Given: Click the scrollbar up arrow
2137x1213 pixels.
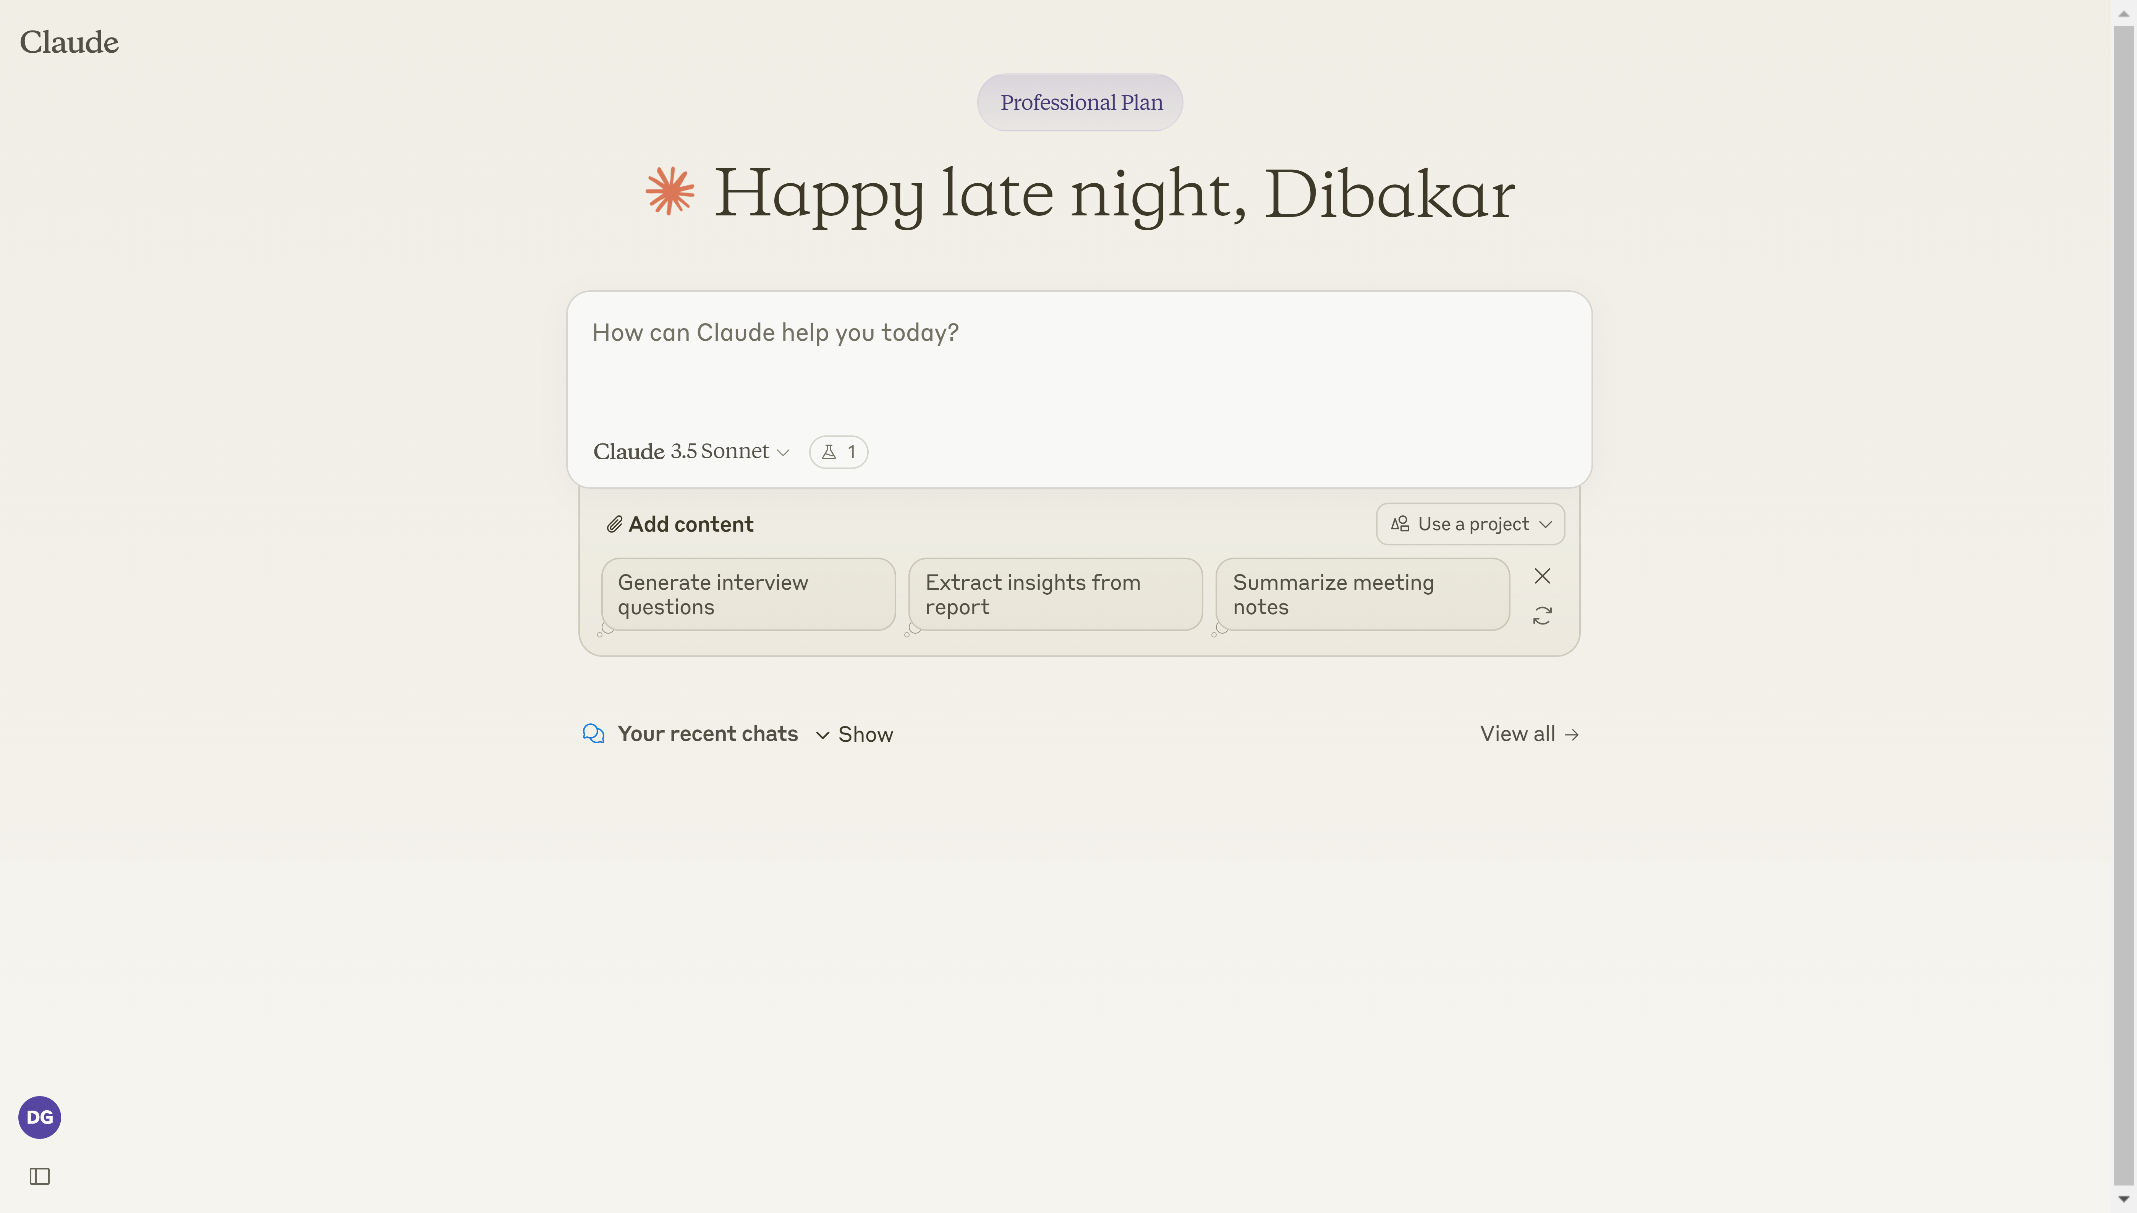Looking at the screenshot, I should coord(2124,13).
